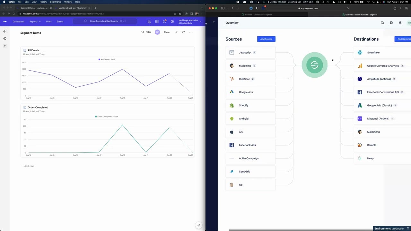Screen dimensions: 411x231
Task: Open the Shopify source
Action: 250,105
